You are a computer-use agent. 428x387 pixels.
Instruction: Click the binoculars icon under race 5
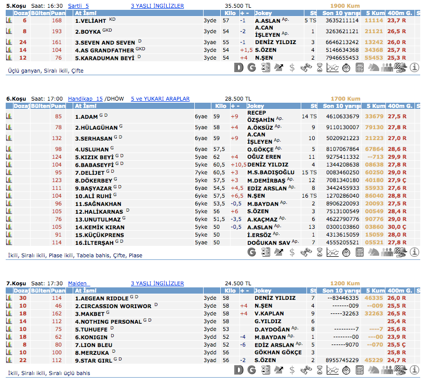(x=306, y=67)
